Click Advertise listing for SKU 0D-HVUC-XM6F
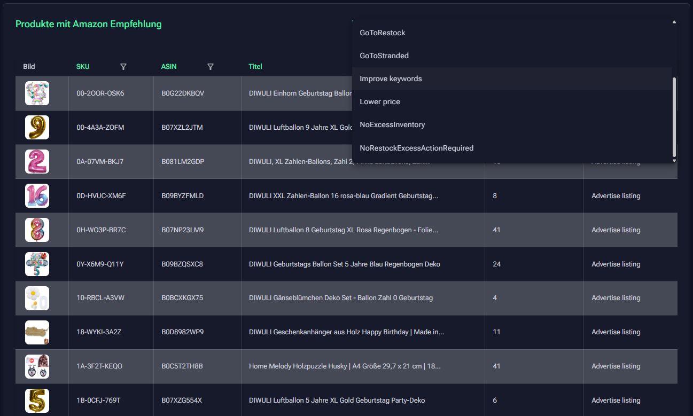The width and height of the screenshot is (693, 416). [616, 196]
